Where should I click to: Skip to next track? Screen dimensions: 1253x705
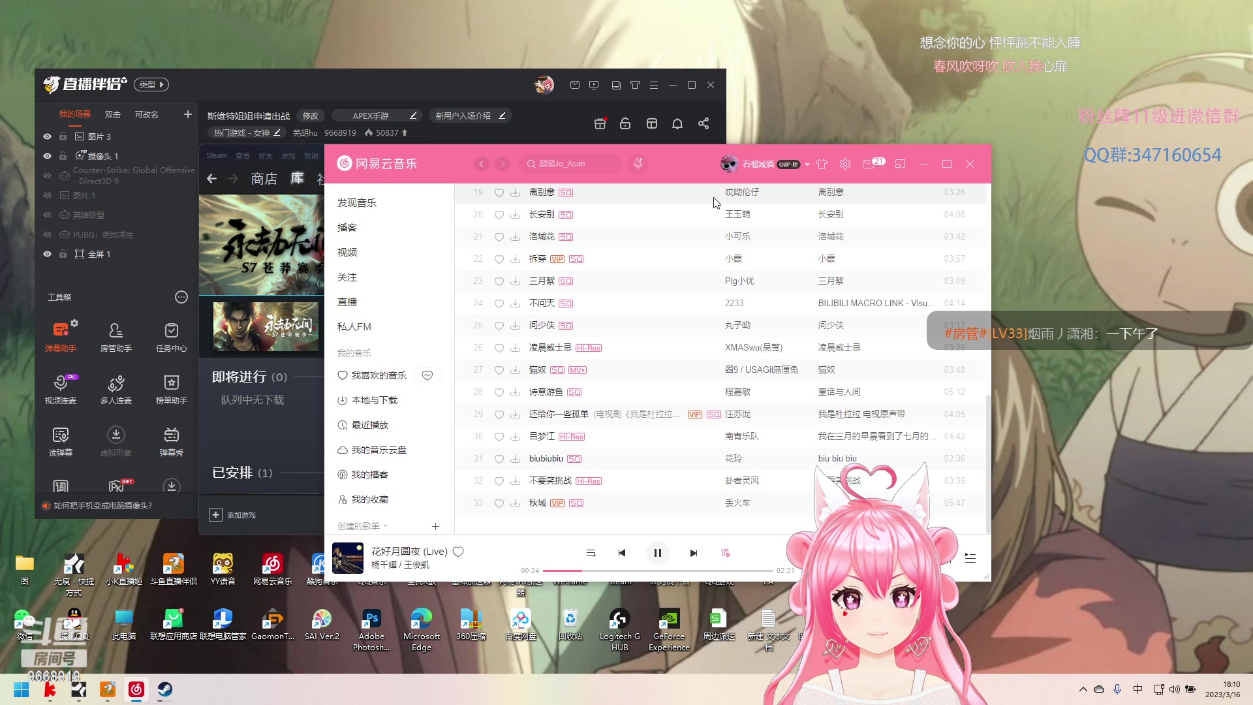point(693,553)
